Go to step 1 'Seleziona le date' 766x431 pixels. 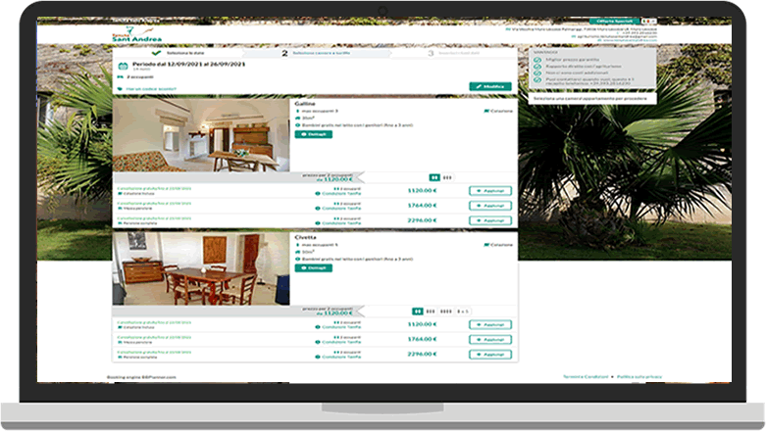coord(179,53)
